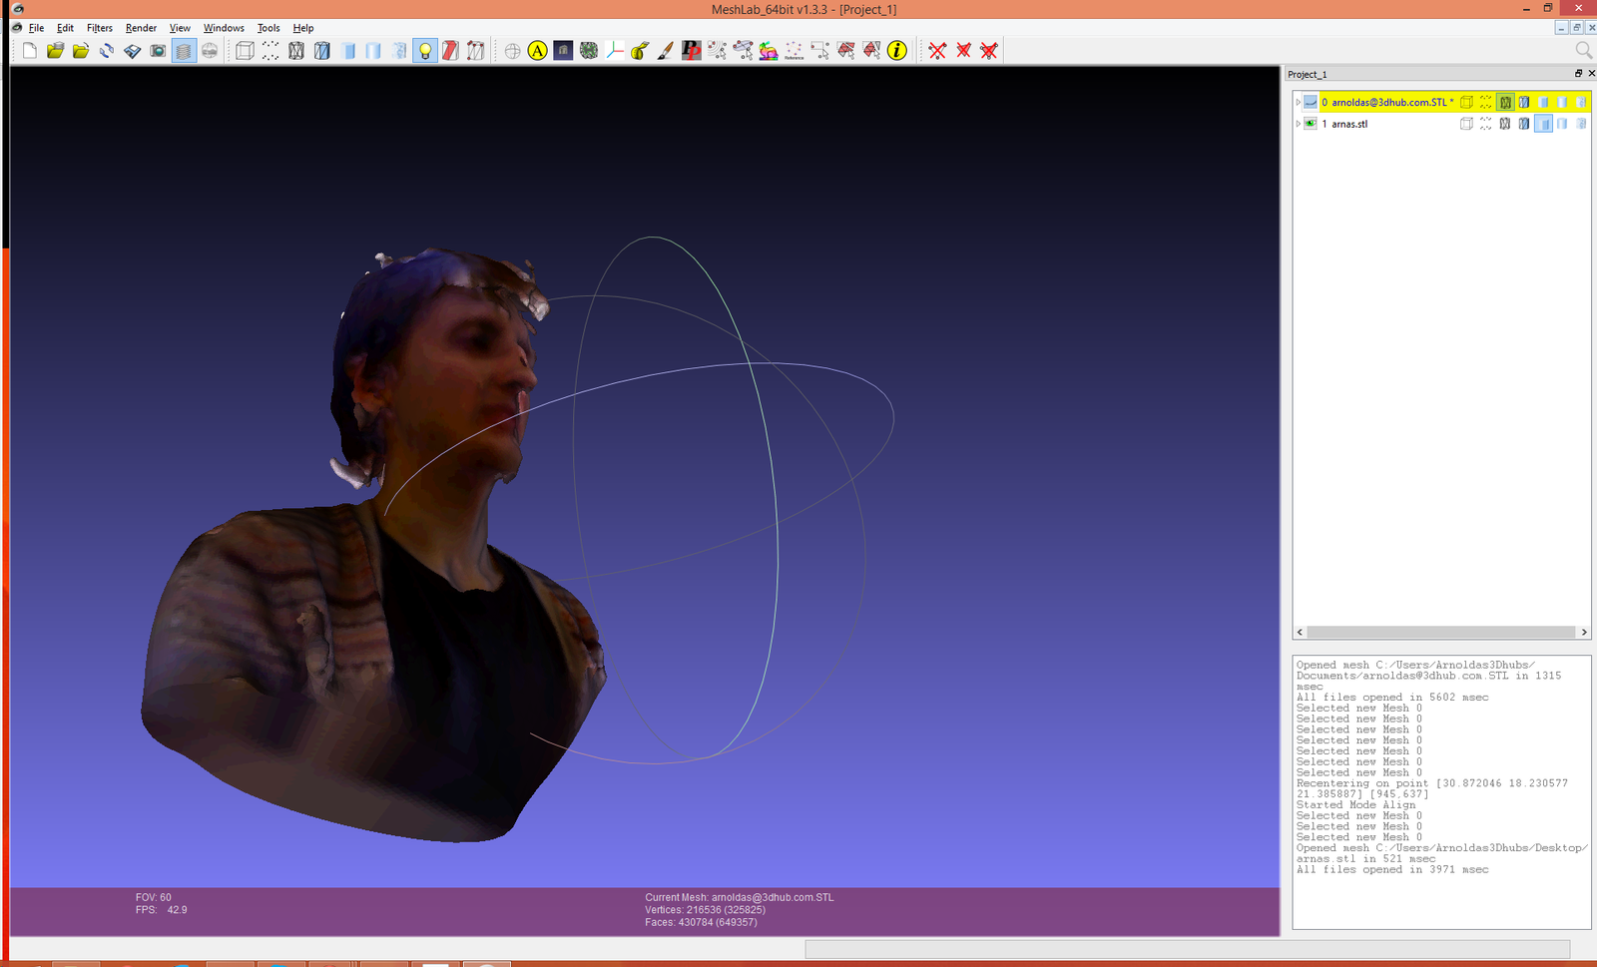
Task: Toggle visibility eye of arnas.stl layer
Action: pos(1311,124)
